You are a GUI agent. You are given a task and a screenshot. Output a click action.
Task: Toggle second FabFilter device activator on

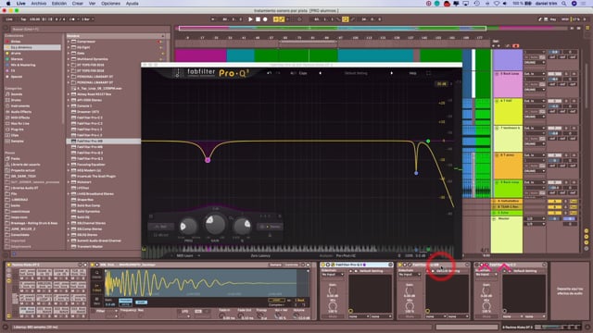400,265
